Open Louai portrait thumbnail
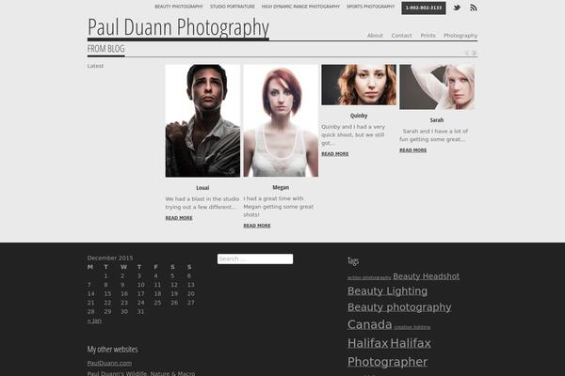The height and width of the screenshot is (376, 565). click(x=202, y=120)
